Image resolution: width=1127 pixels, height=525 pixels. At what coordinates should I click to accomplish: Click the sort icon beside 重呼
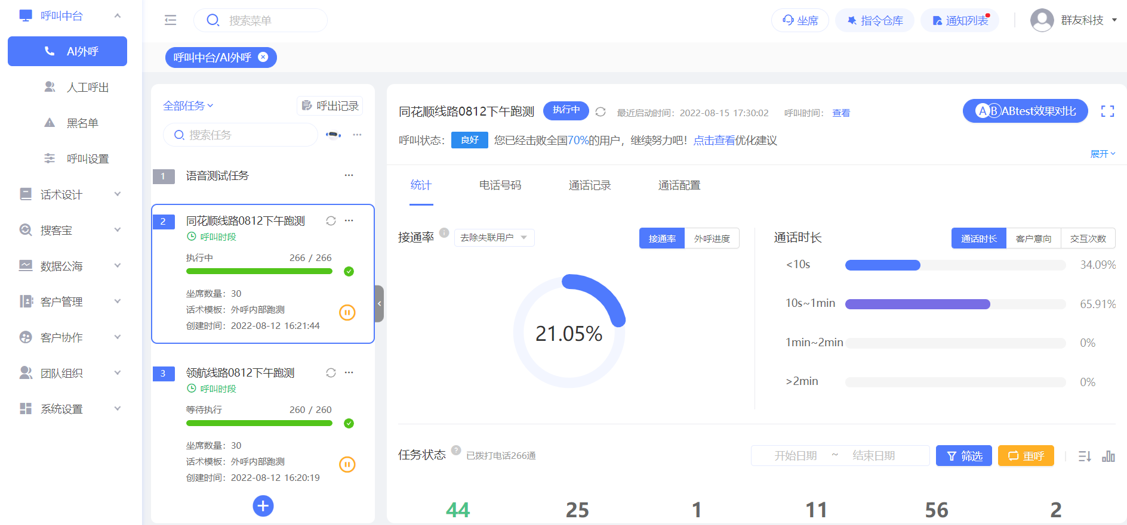point(1085,456)
